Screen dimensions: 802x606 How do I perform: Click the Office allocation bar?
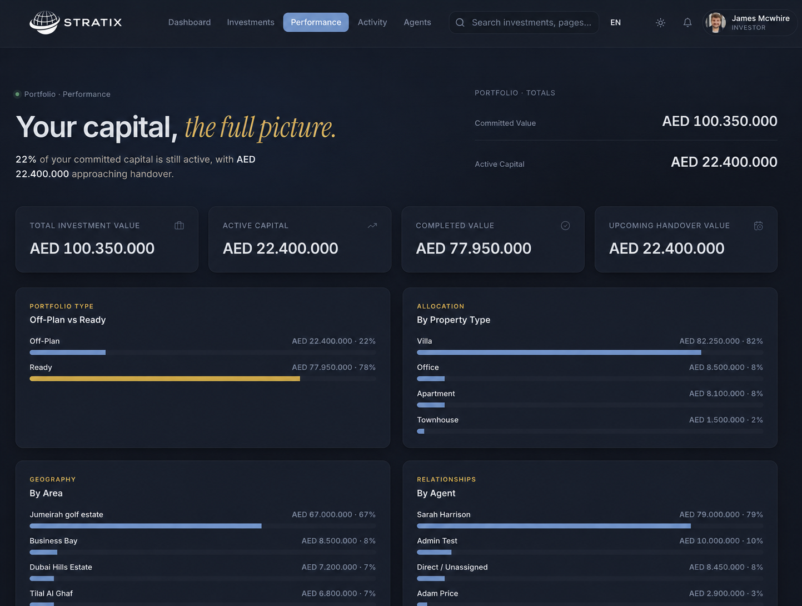coord(590,379)
